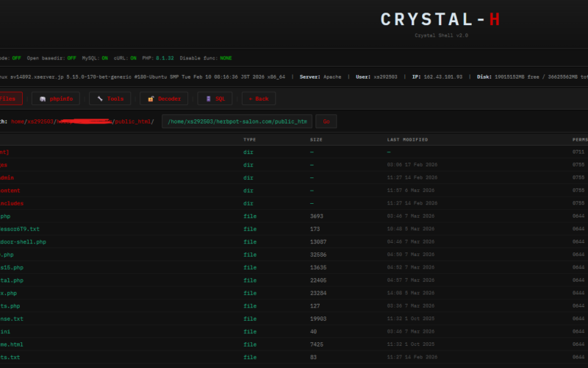This screenshot has width=588, height=368.
Task: Click the CRYSTAL-H title logo
Action: click(440, 20)
